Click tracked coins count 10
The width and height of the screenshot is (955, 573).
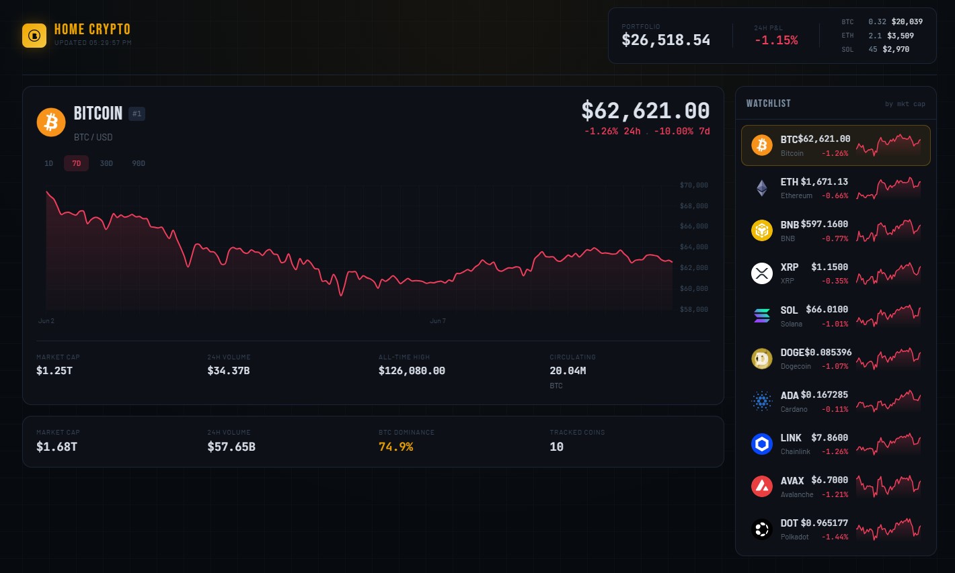[x=557, y=447]
